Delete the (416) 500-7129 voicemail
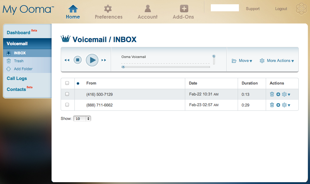Screen dimensions: 310x184 coord(272,94)
